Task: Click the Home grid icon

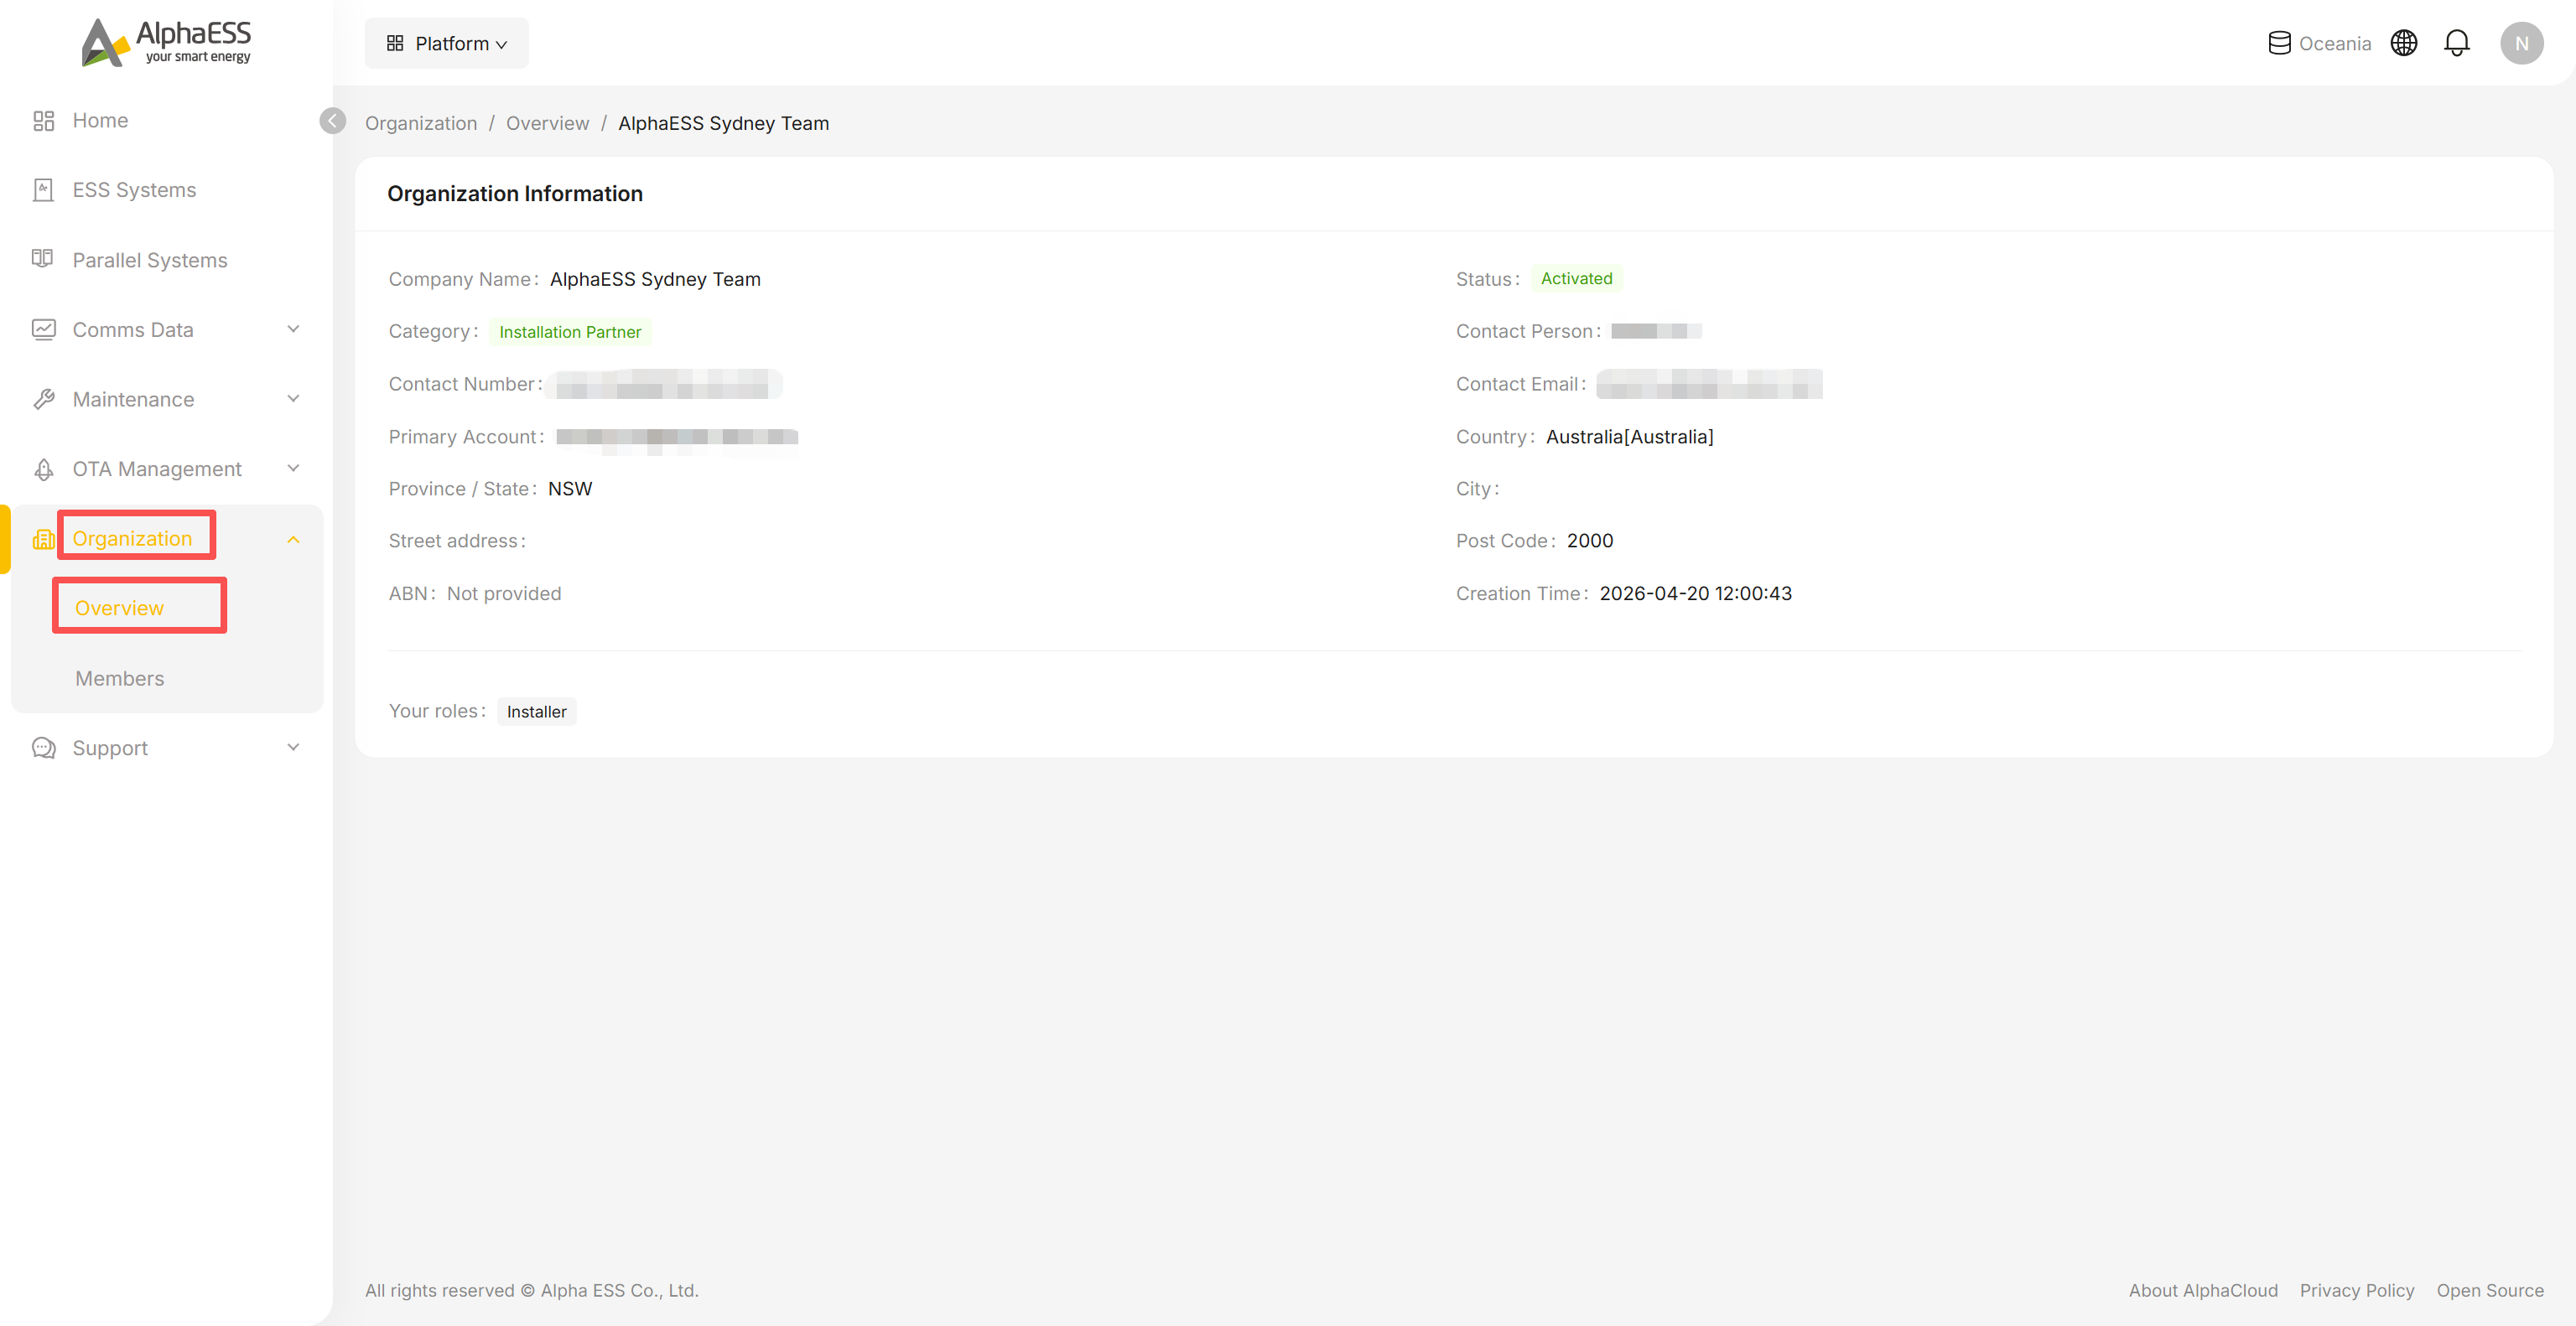Action: pos(43,121)
